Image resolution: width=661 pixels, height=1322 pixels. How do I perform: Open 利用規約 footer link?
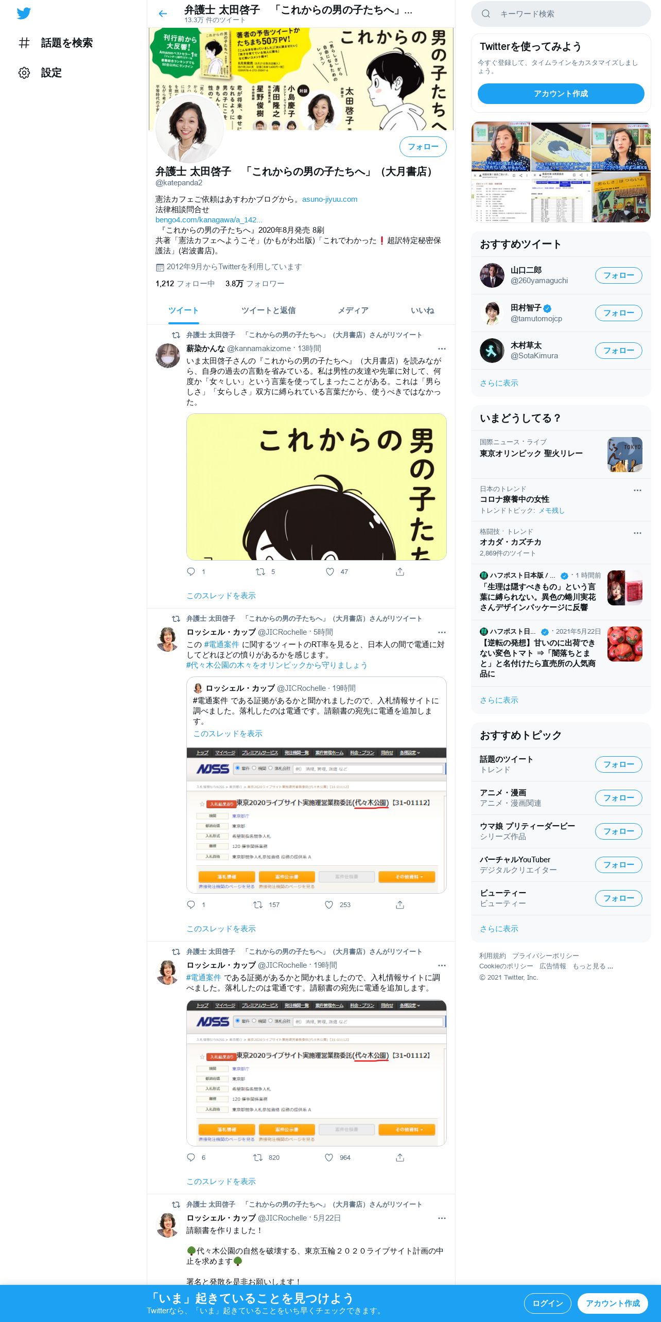[x=492, y=956]
